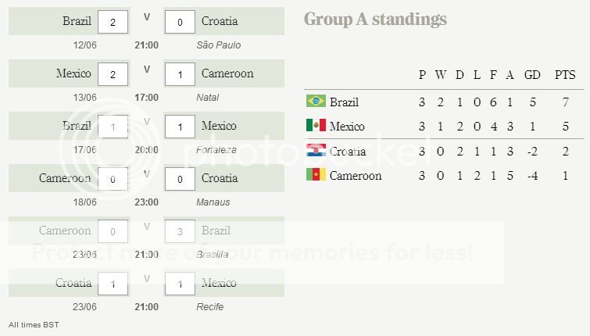Select the Cameroon team name in the standings
The width and height of the screenshot is (590, 336).
pos(356,175)
